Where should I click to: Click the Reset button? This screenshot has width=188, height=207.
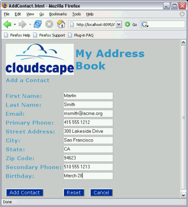[74, 193]
